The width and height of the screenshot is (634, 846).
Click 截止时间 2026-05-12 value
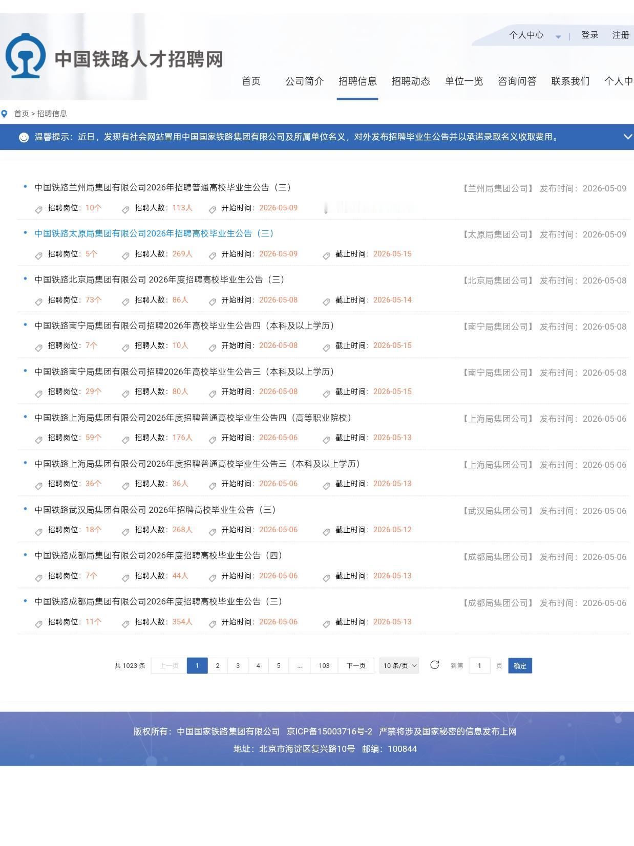click(392, 530)
